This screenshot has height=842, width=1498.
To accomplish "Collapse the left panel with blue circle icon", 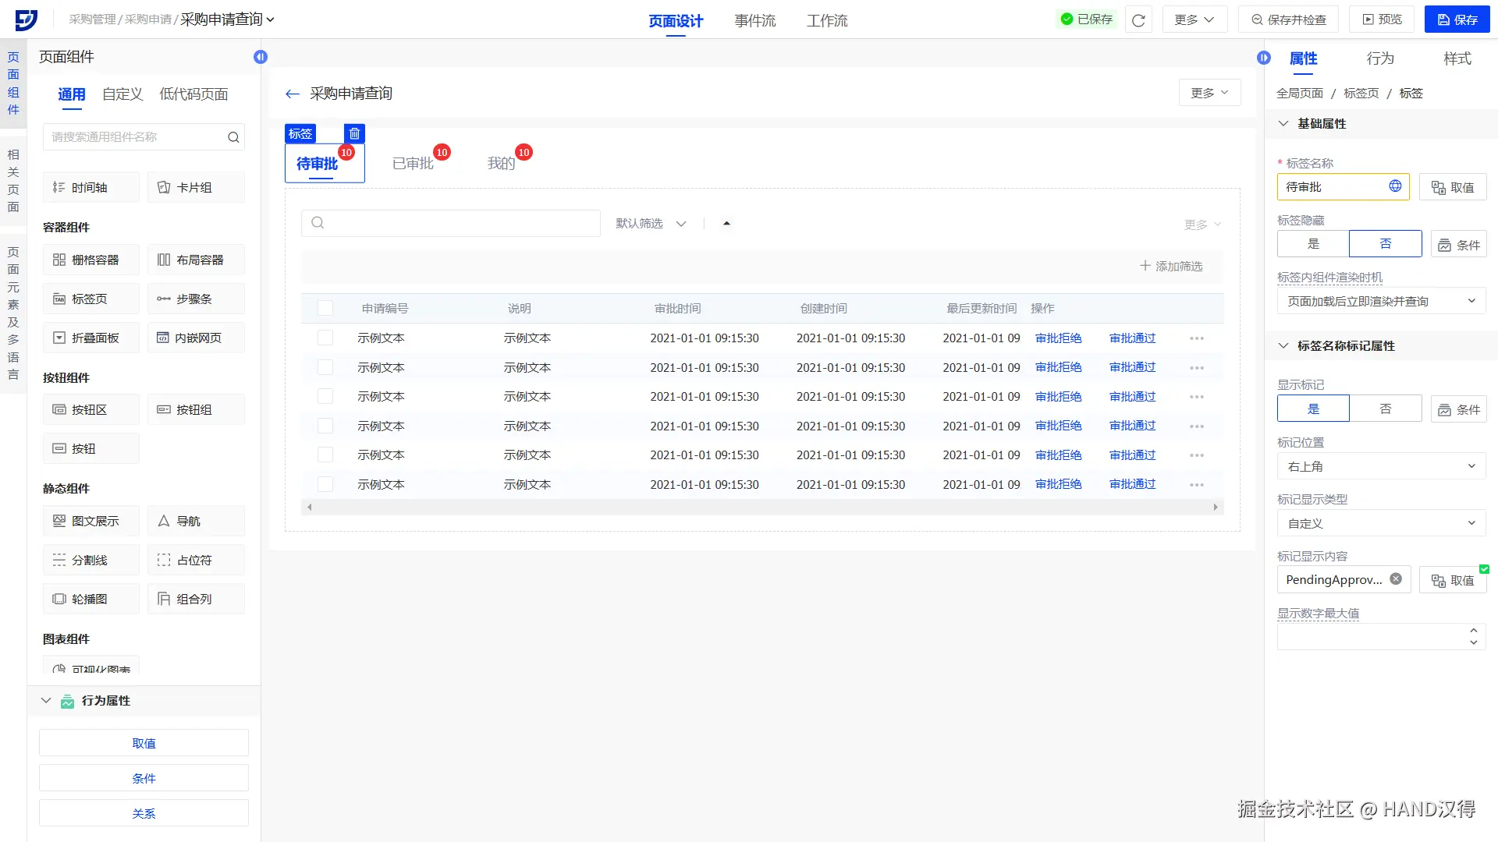I will 261,57.
